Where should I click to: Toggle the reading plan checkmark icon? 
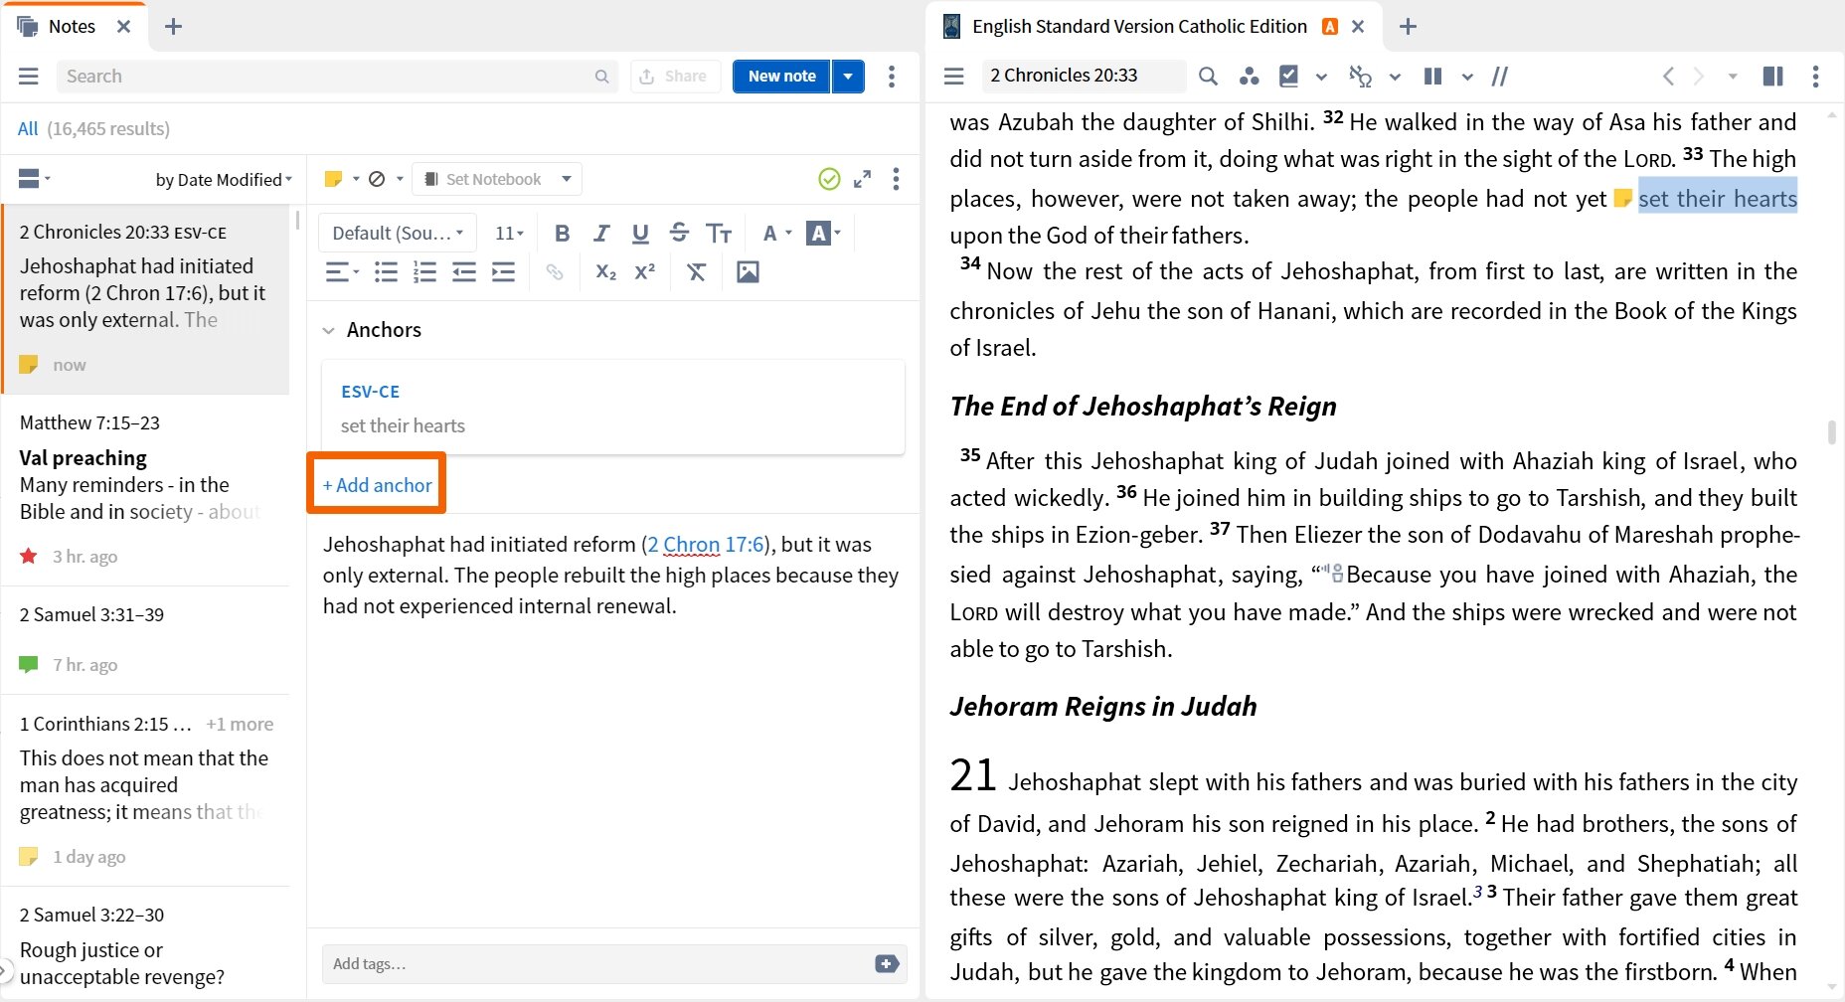pos(1289,77)
